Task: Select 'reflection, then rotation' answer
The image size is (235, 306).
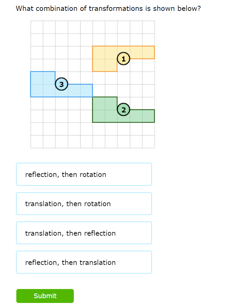Action: coord(84,174)
